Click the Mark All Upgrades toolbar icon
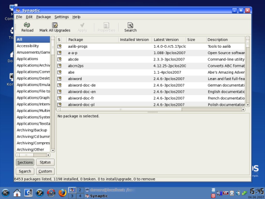Viewport: 265px width, 199px height. point(55,25)
